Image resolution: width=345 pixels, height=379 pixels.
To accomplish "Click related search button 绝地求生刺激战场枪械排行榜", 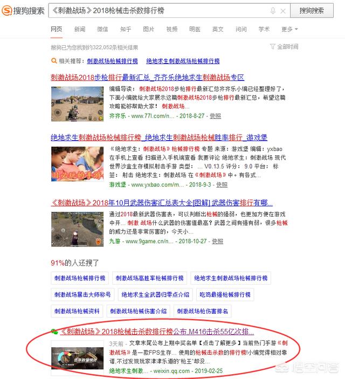I will (231, 278).
